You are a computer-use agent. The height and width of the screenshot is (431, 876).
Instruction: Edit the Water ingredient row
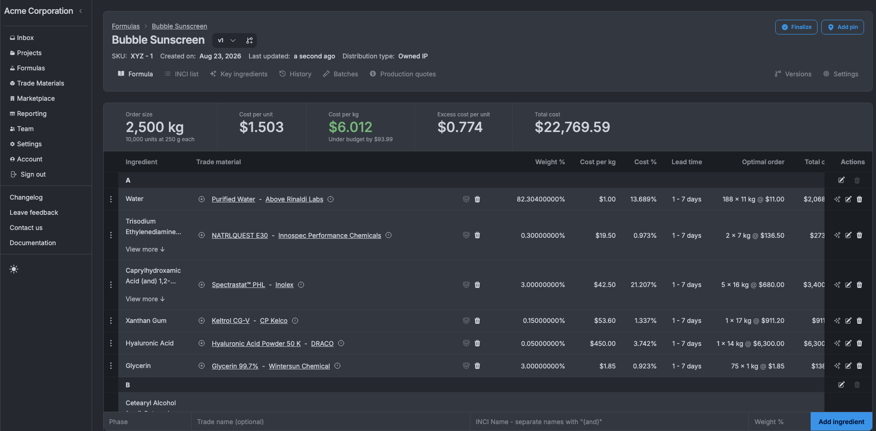click(848, 199)
